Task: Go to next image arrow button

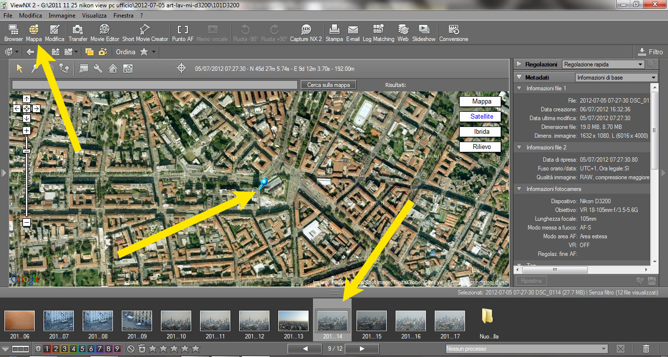Action: point(362,349)
